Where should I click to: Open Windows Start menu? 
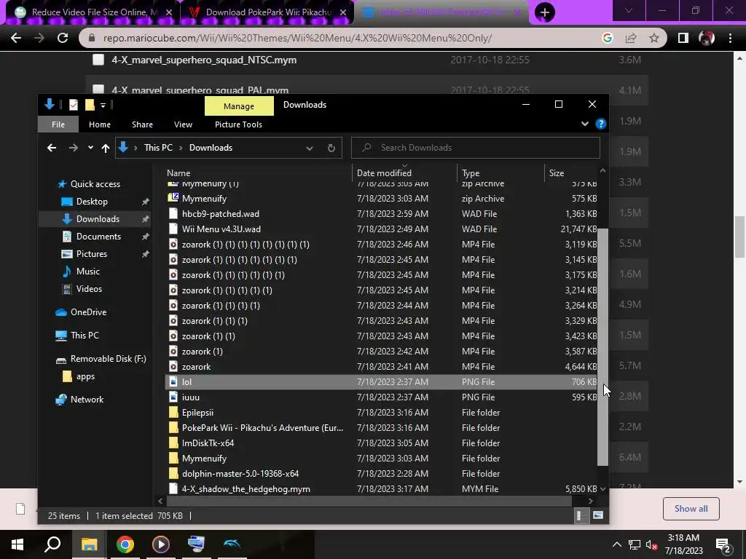[x=17, y=544]
